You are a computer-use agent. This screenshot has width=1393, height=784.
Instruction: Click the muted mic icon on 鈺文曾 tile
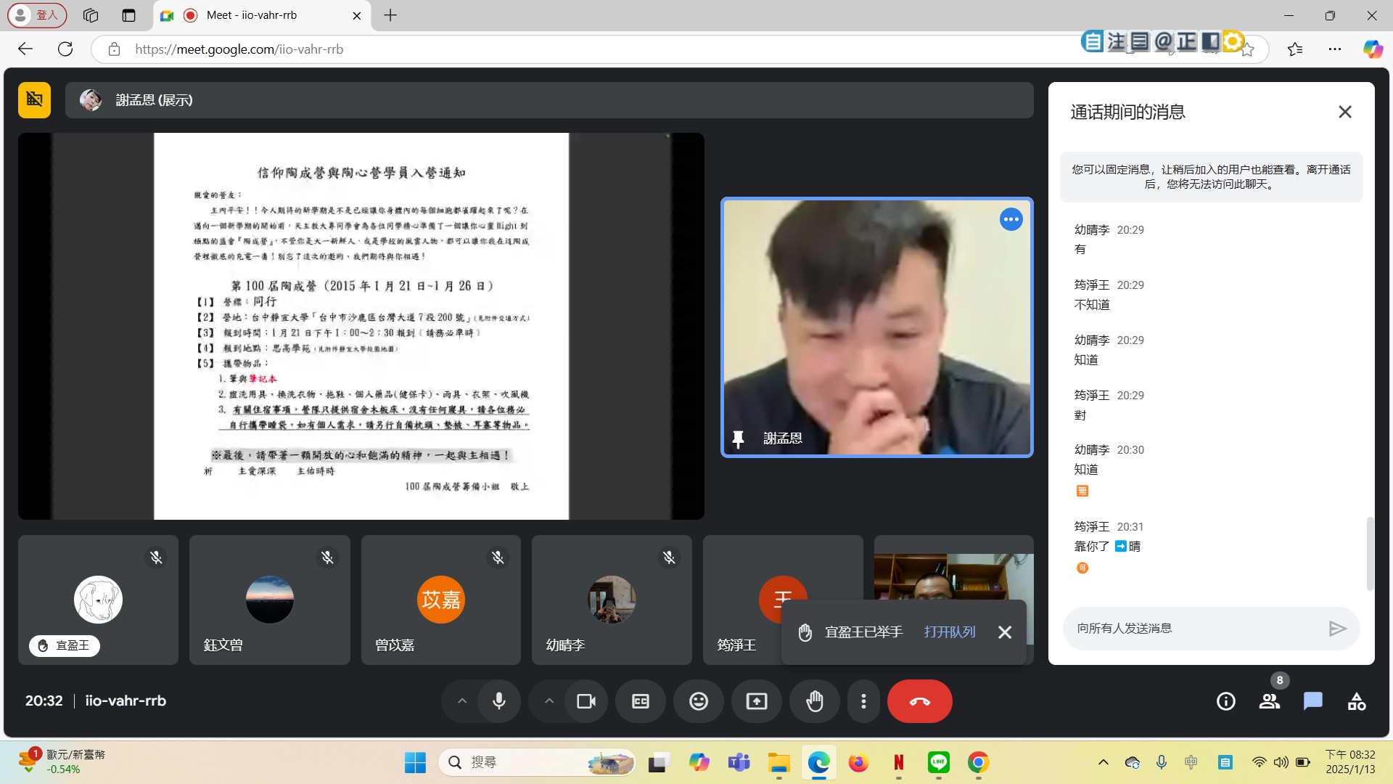click(x=327, y=558)
